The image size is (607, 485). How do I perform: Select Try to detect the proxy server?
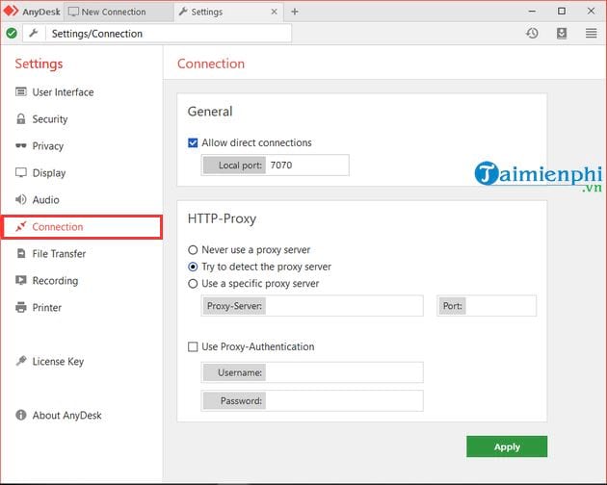193,267
